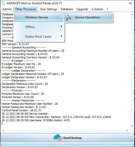This screenshot has width=135, height=147.
Task: Click the window resize grip corner
Action: (x=133, y=145)
